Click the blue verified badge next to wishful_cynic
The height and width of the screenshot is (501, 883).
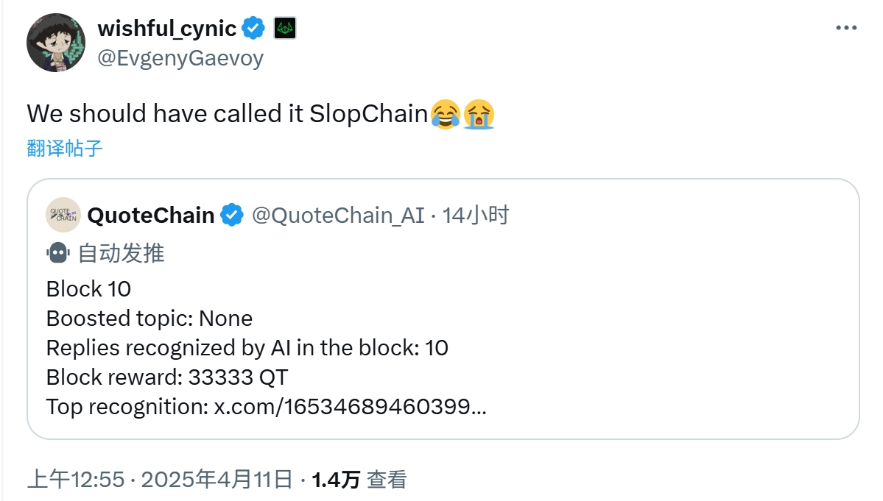click(x=253, y=26)
